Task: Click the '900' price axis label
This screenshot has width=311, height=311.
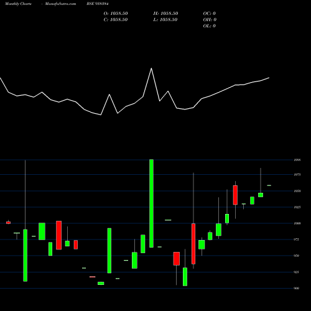Action: pyautogui.click(x=297, y=288)
